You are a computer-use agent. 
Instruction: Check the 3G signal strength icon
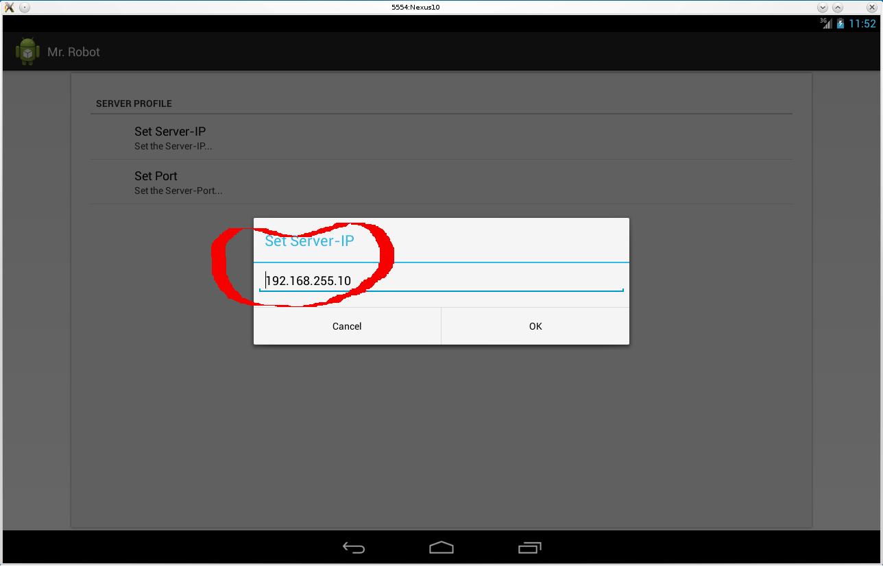pyautogui.click(x=826, y=23)
